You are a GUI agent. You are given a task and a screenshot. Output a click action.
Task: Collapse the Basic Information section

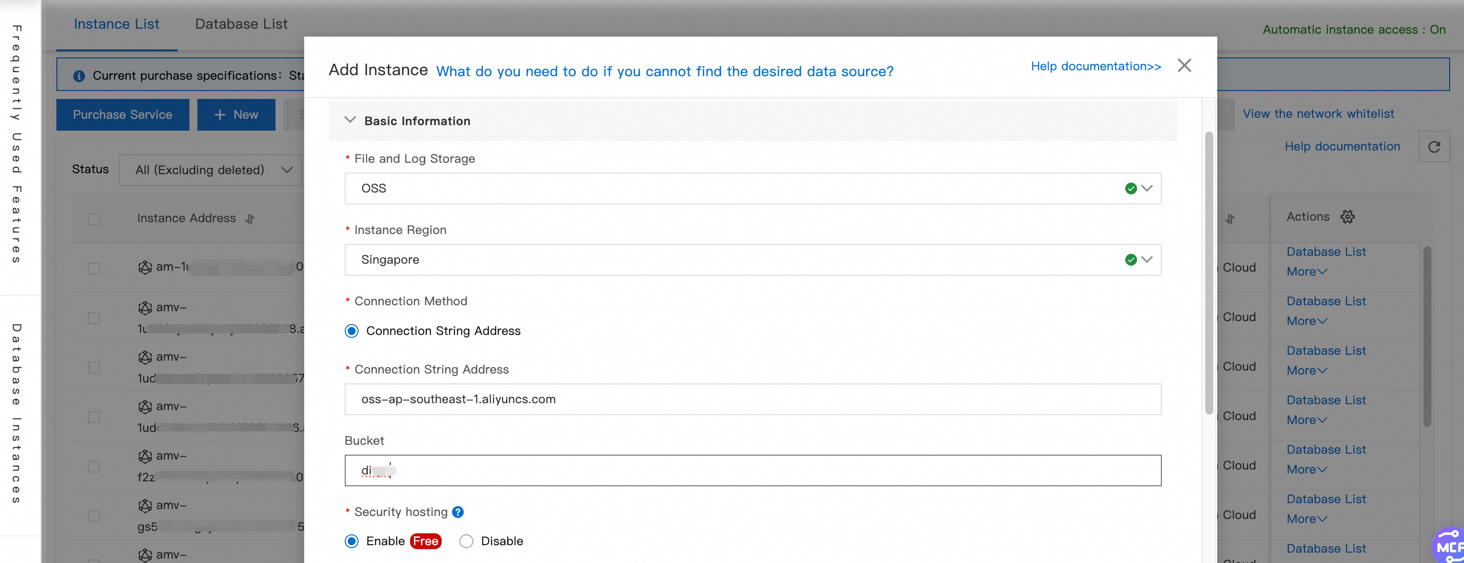350,121
